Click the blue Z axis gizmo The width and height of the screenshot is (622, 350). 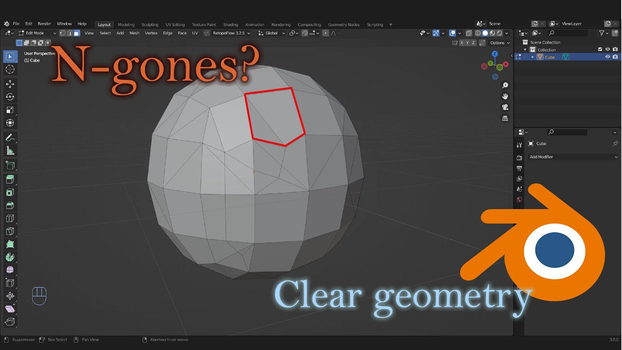coord(495,54)
